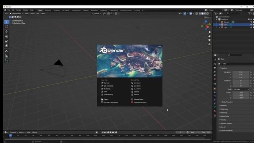The width and height of the screenshot is (254, 143).
Task: Click the outliner filter funnel icon
Action: 249,14
